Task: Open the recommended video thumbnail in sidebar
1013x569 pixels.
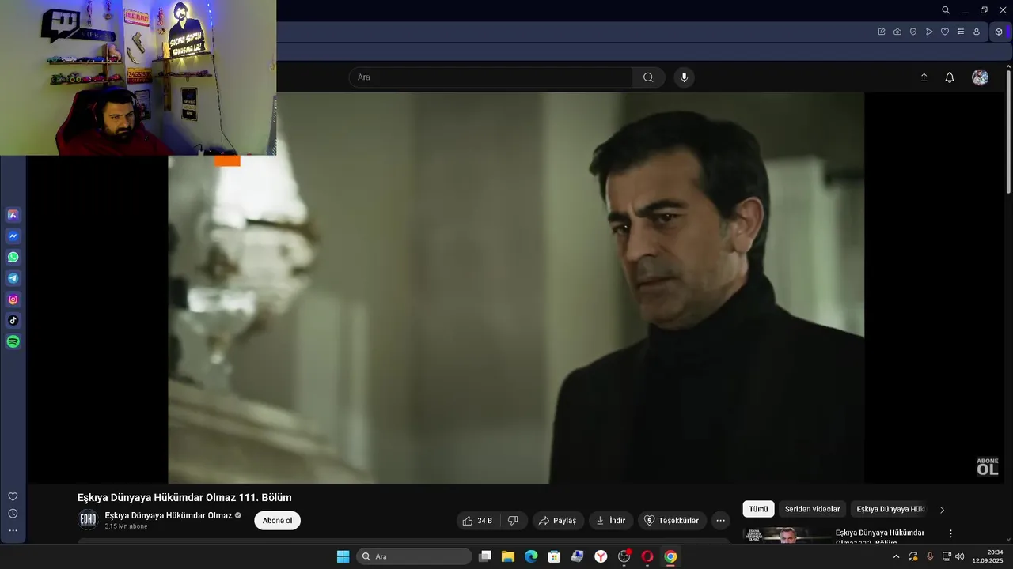Action: coord(786,535)
